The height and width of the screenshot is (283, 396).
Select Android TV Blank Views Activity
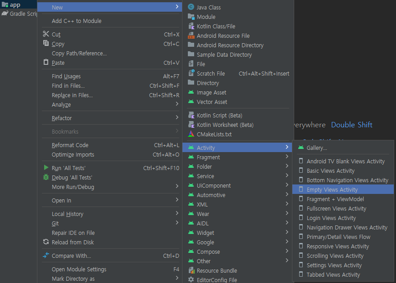pos(343,161)
